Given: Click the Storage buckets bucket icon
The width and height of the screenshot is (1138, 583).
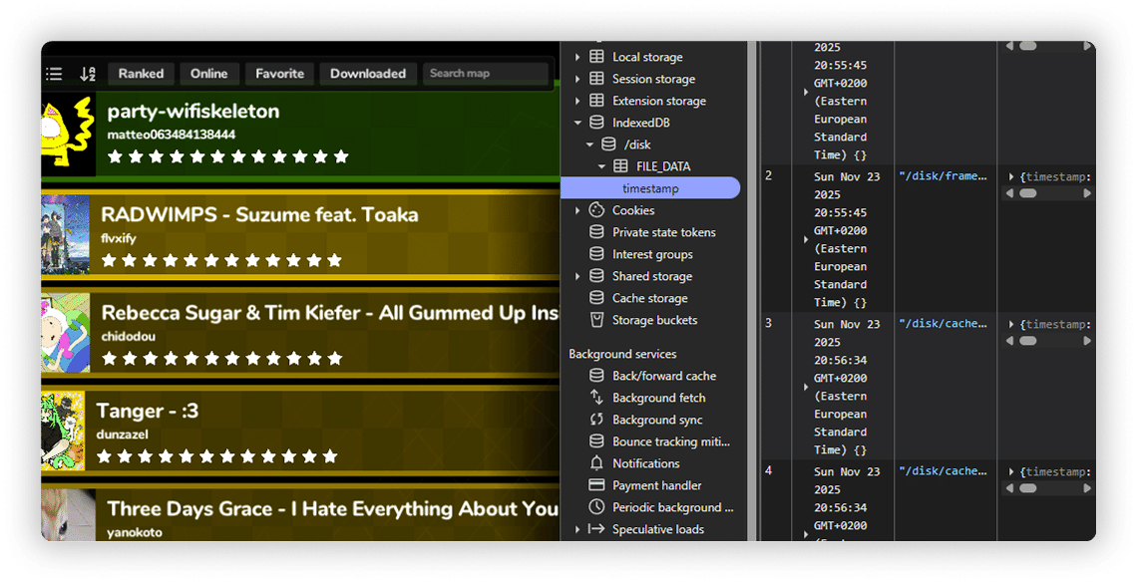Looking at the screenshot, I should 596,320.
